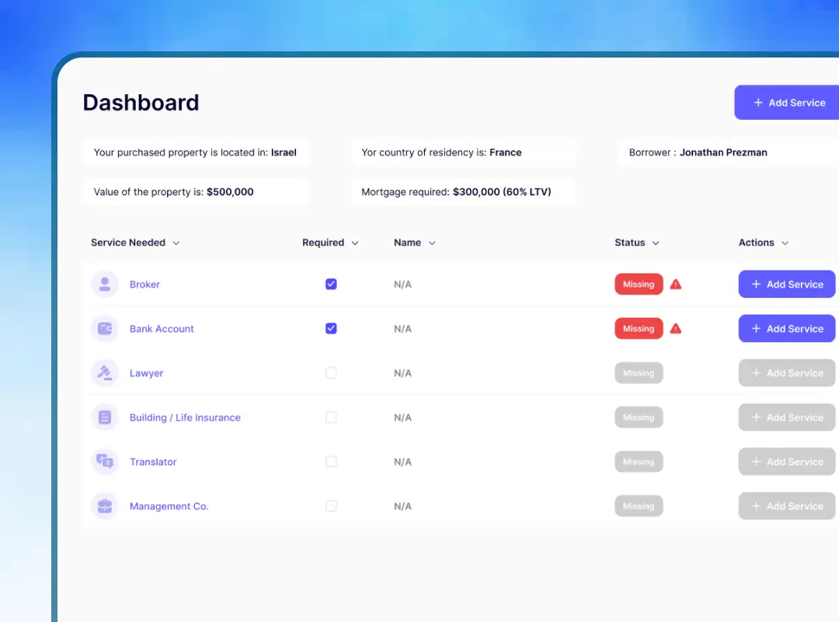The width and height of the screenshot is (839, 622).
Task: Uncheck the Required checkbox for Bank Account
Action: coord(331,328)
